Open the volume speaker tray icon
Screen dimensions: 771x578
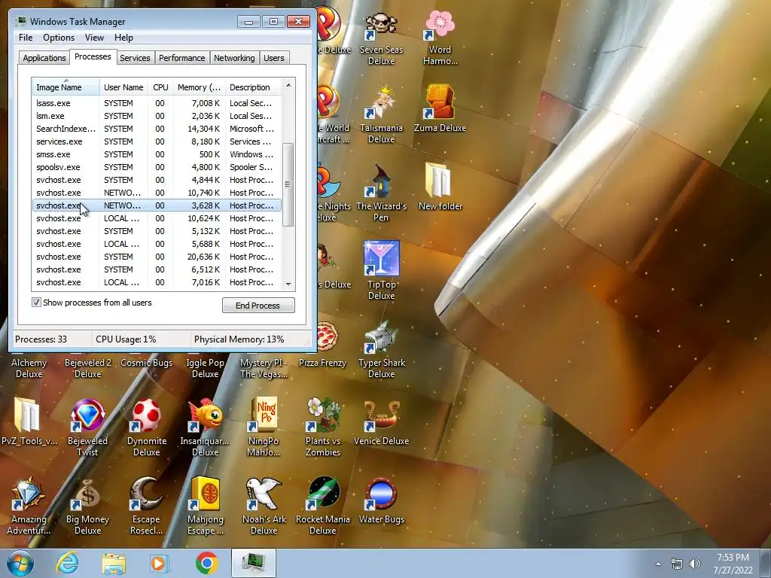[695, 564]
